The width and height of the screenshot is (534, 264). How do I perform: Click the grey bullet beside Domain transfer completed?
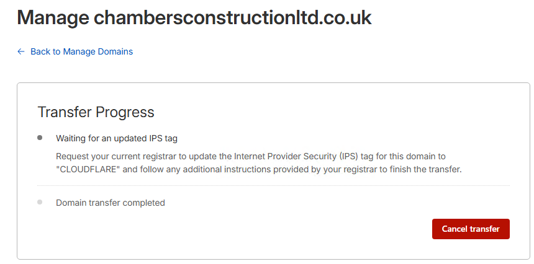(x=40, y=202)
